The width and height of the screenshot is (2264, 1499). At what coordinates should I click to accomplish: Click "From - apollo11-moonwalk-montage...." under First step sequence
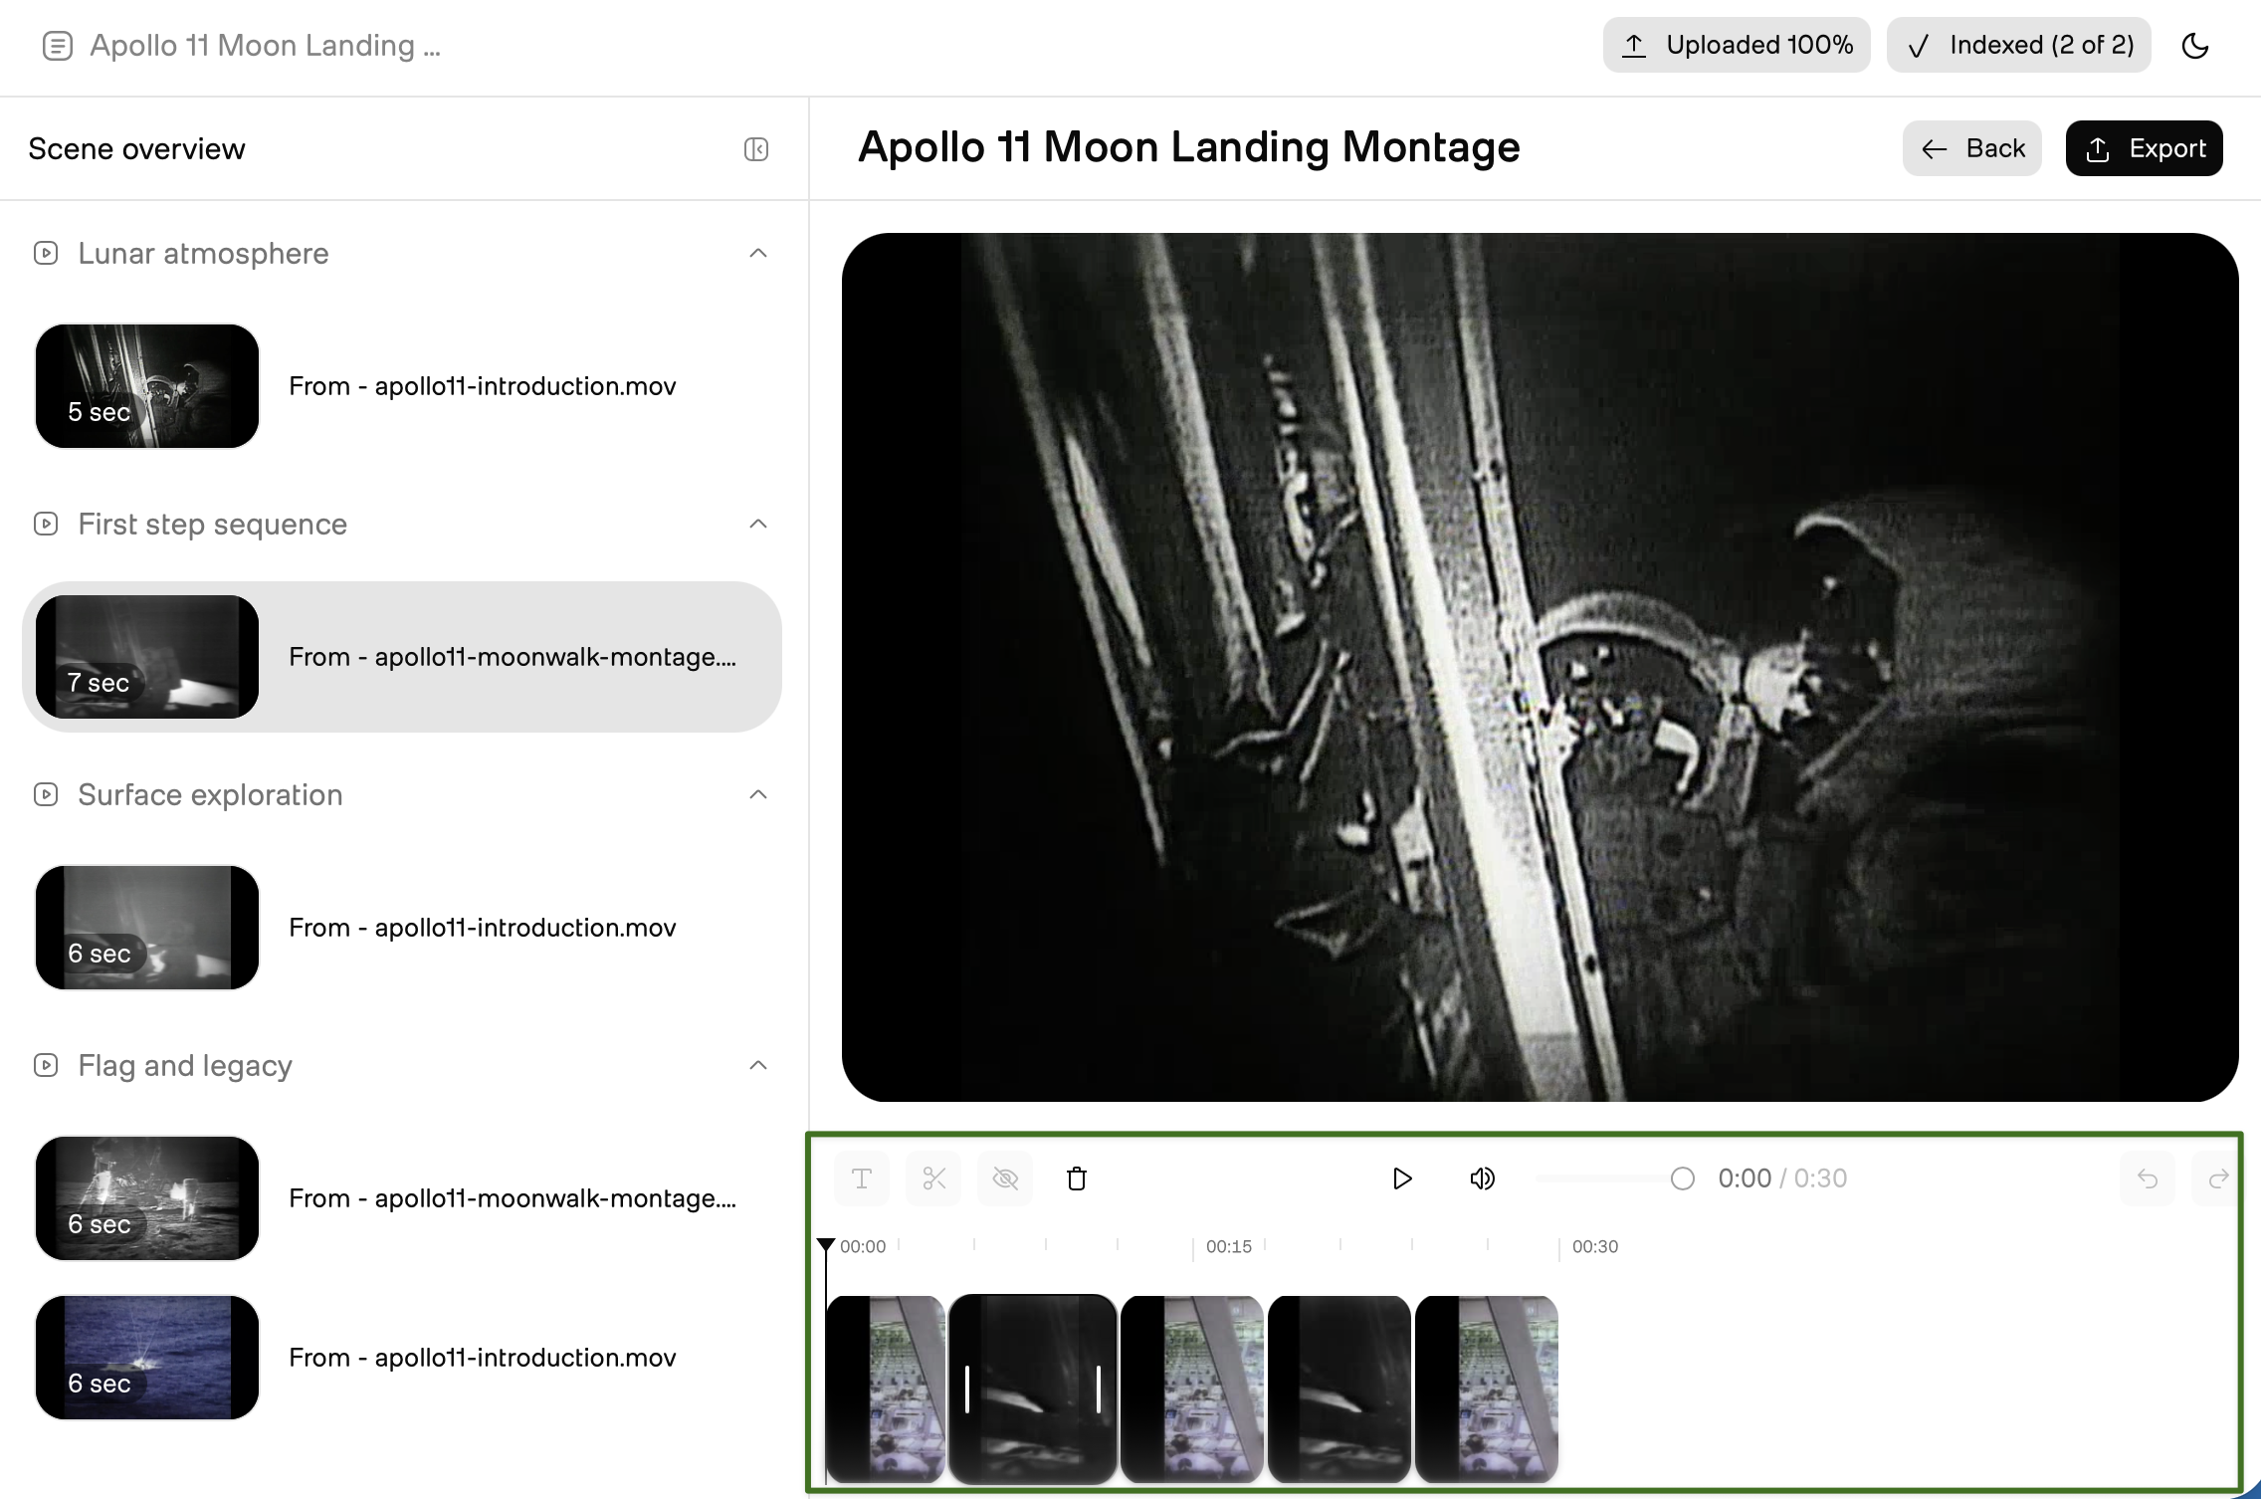513,657
